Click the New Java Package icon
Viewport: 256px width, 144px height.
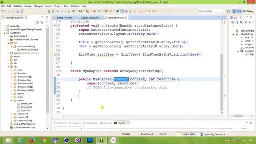click(94, 11)
